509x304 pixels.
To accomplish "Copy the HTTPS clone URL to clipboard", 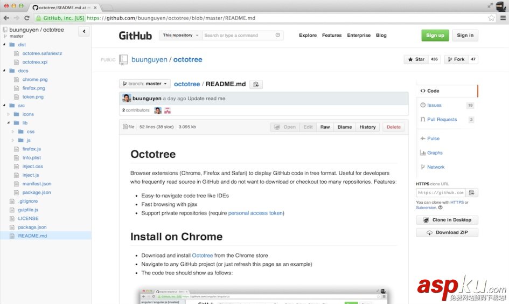I will click(472, 192).
